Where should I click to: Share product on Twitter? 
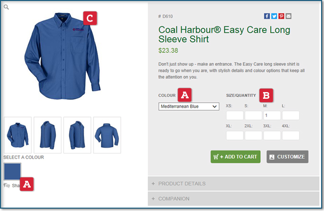pyautogui.click(x=274, y=16)
